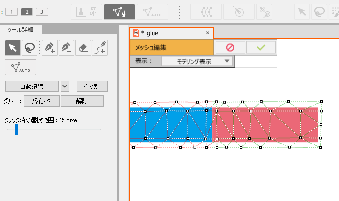This screenshot has width=339, height=201.
Task: Switch to the glue document tab
Action: coord(167,33)
